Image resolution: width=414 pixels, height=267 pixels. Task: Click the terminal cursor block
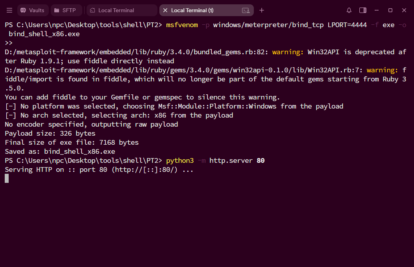click(x=7, y=179)
